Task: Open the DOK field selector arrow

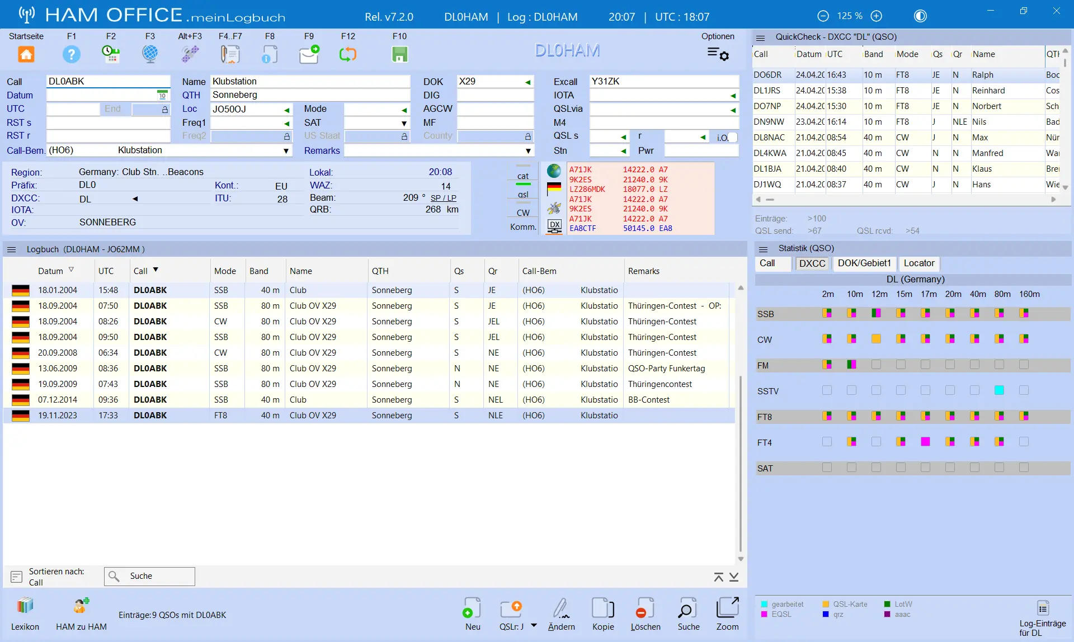Action: [x=527, y=82]
